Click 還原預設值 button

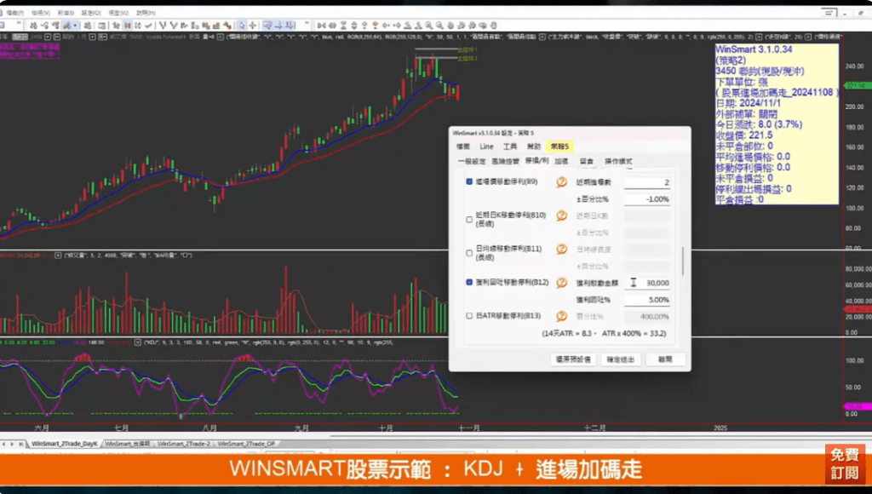tap(573, 359)
